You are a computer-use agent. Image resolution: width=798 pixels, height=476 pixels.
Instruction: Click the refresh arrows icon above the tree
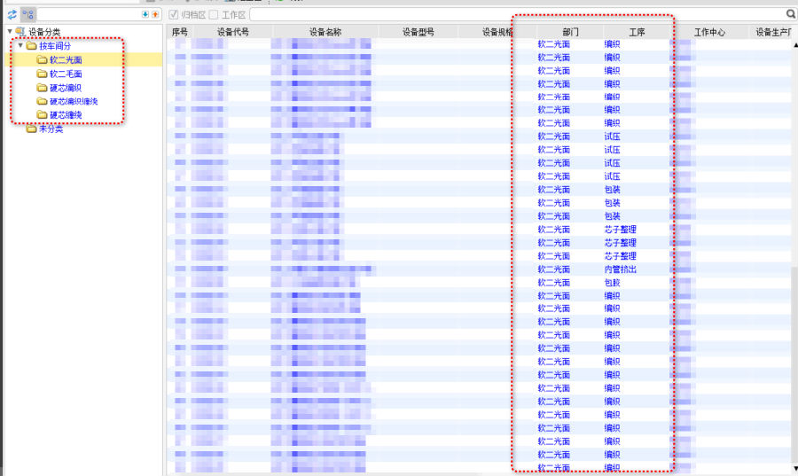pos(12,15)
